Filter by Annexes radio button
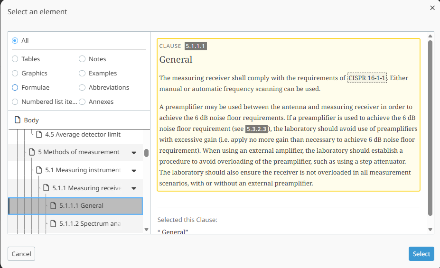 pos(82,102)
